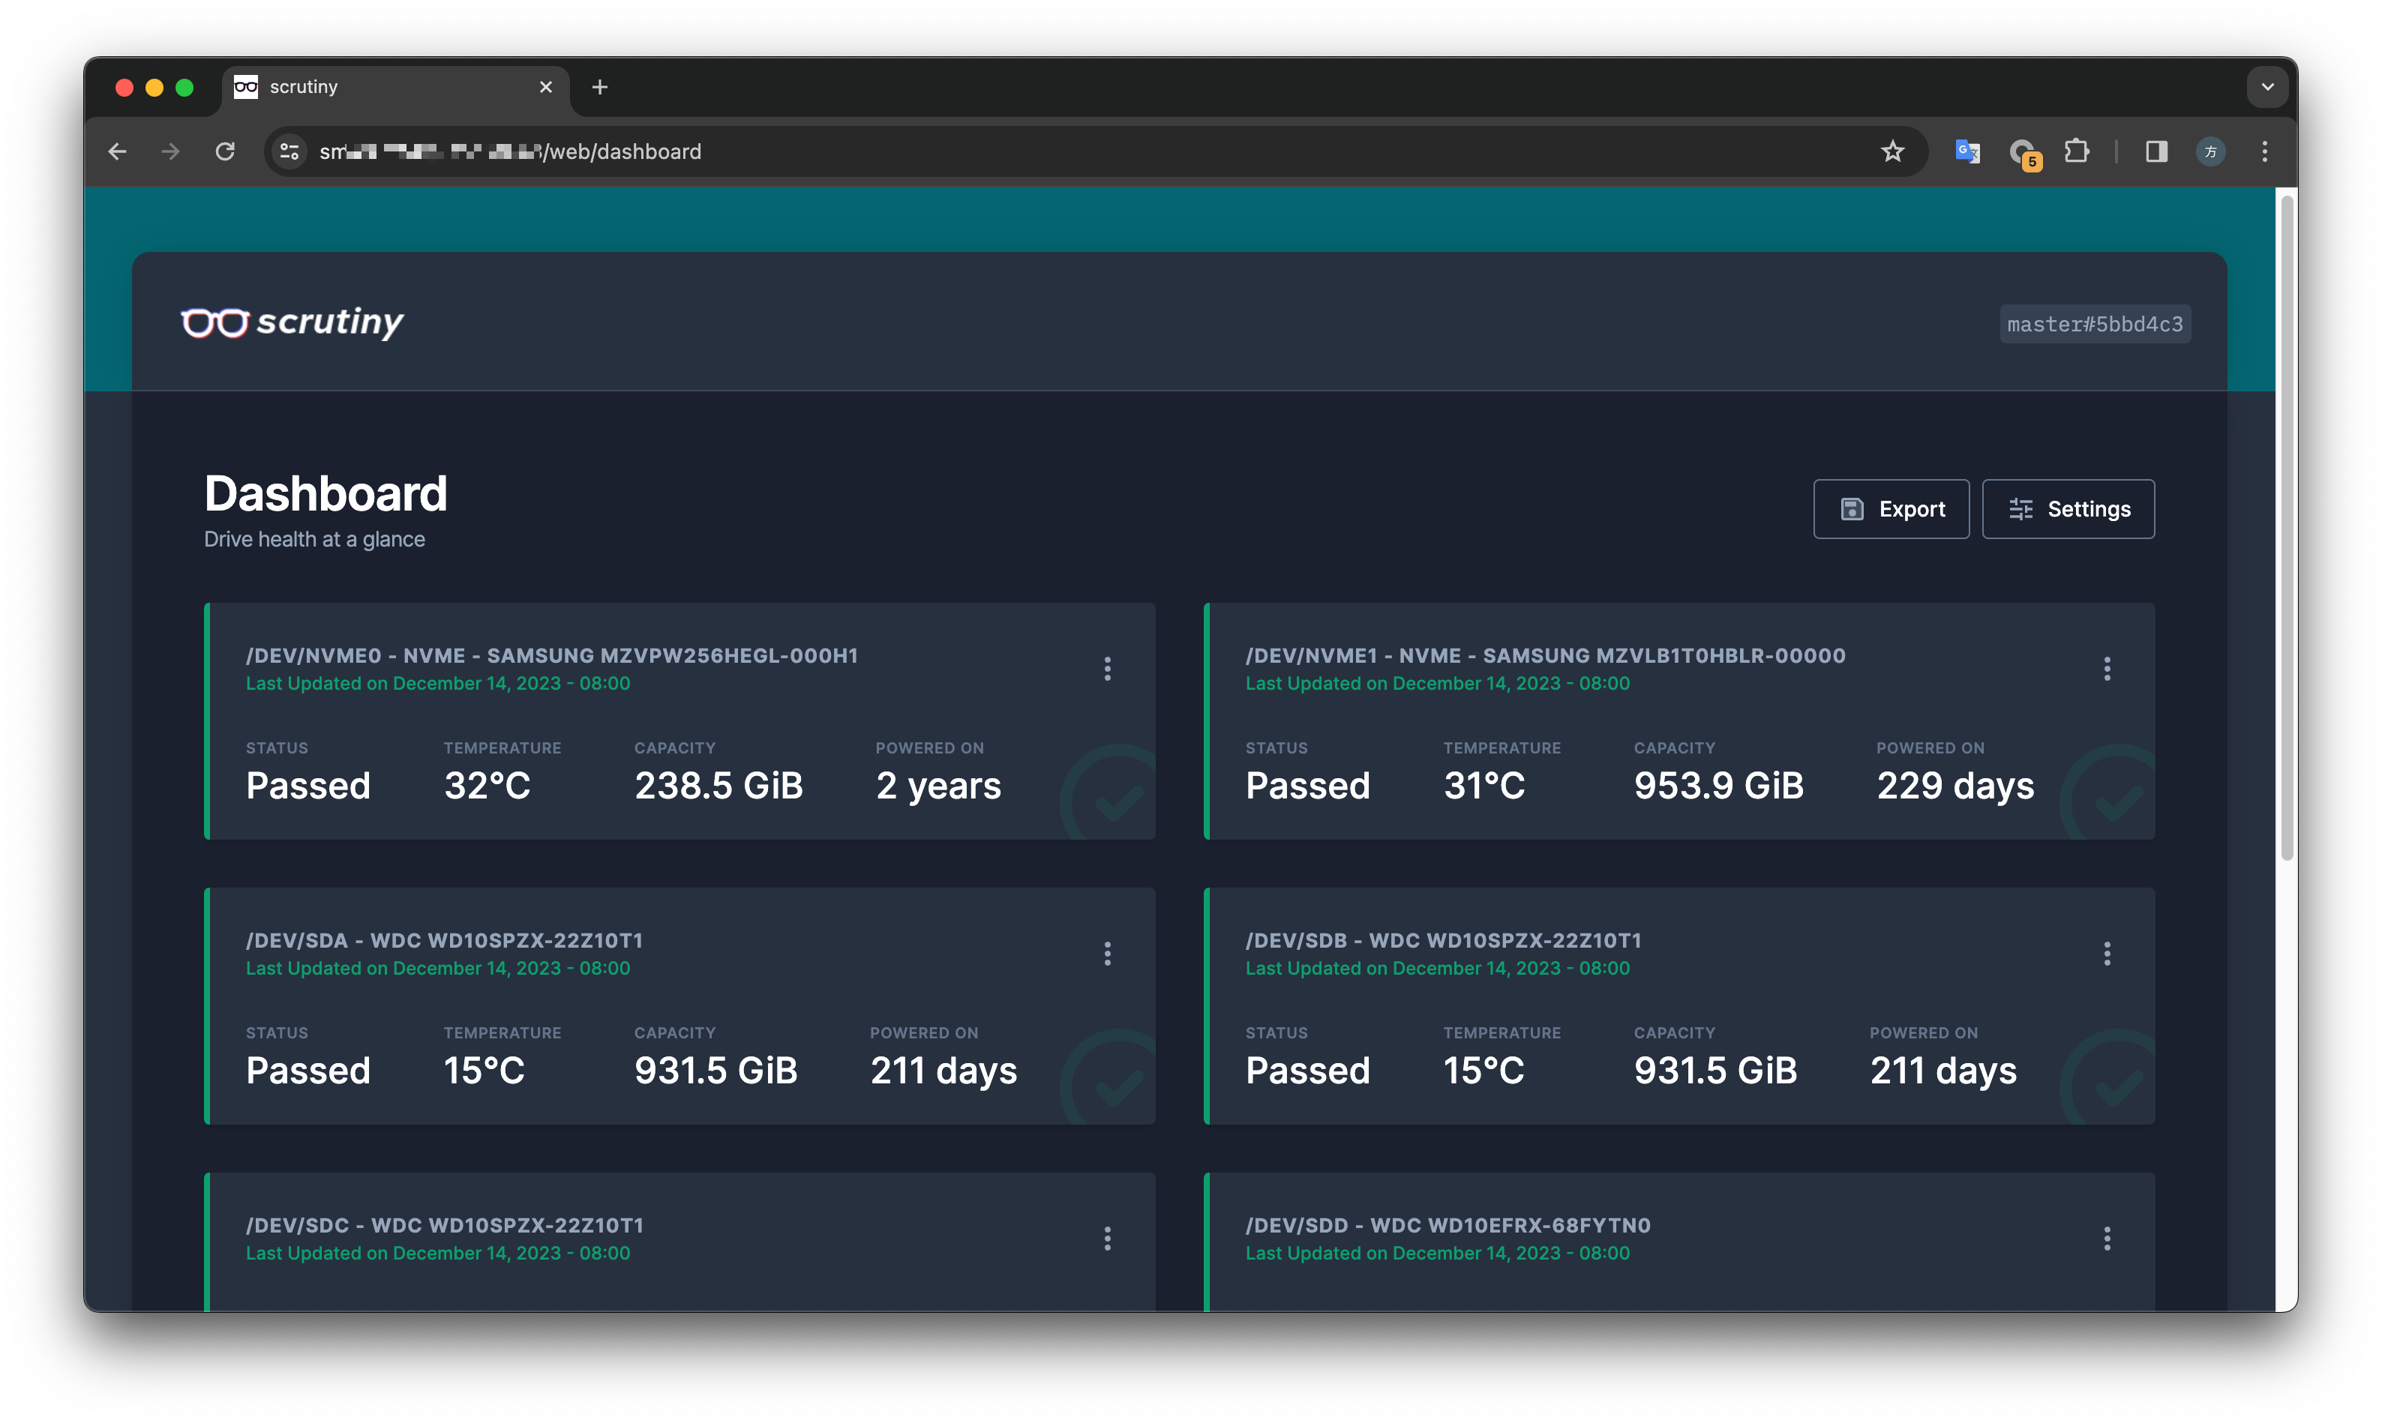Click the Passed status on /DEV/SDA card
Image resolution: width=2382 pixels, height=1423 pixels.
[307, 1070]
